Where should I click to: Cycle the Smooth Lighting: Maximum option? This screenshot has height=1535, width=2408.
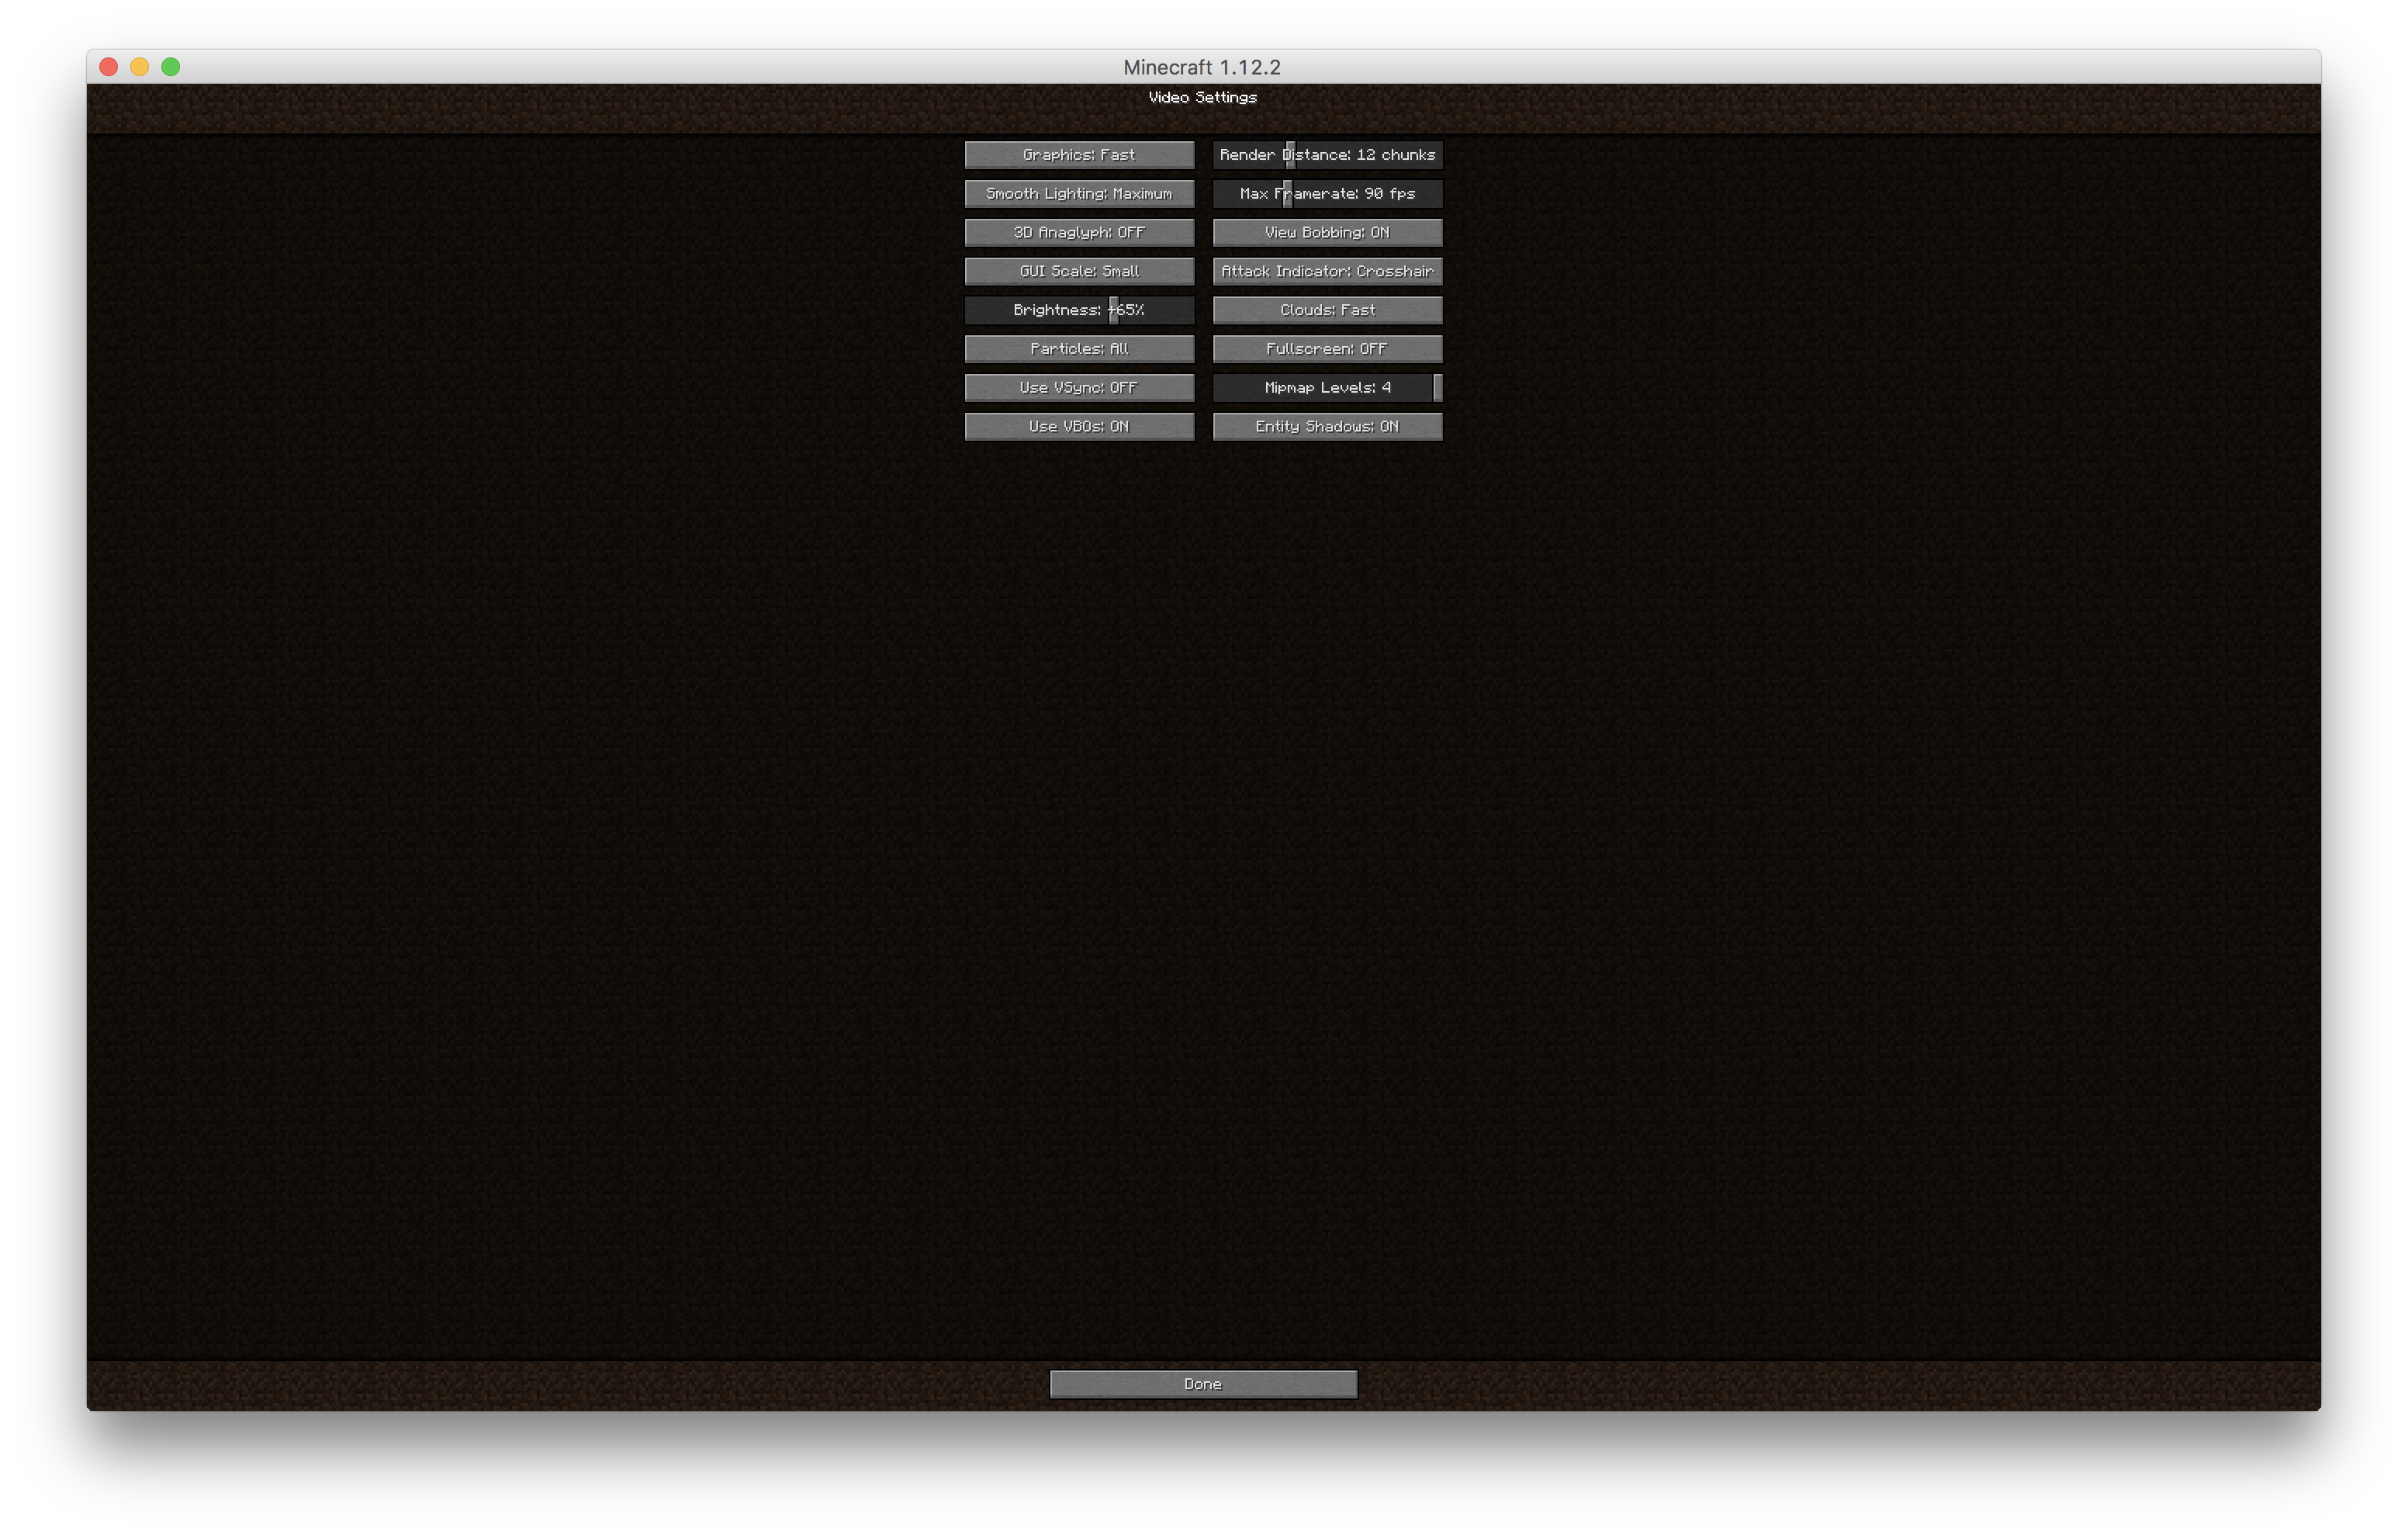coord(1078,193)
